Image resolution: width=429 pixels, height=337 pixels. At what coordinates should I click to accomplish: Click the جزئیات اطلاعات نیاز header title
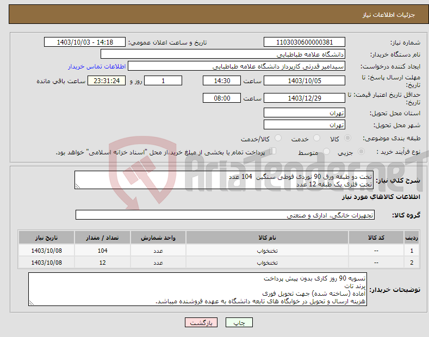tap(389, 15)
